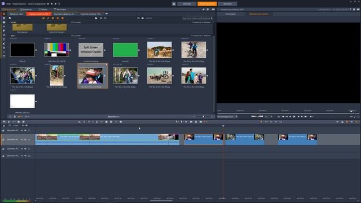361x203 pixels.
Task: Mute audio on the fourth timeline track
Action: click(x=25, y=156)
